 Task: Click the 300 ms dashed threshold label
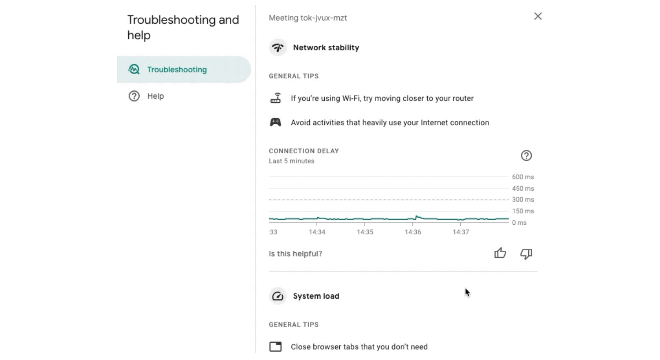click(523, 200)
